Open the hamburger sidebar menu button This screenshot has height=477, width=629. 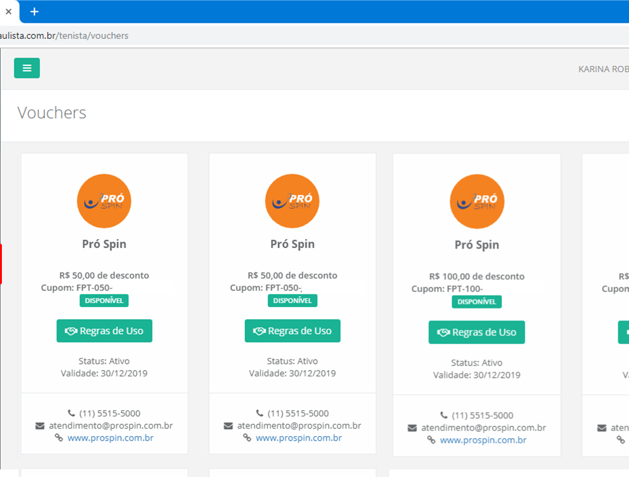click(26, 68)
